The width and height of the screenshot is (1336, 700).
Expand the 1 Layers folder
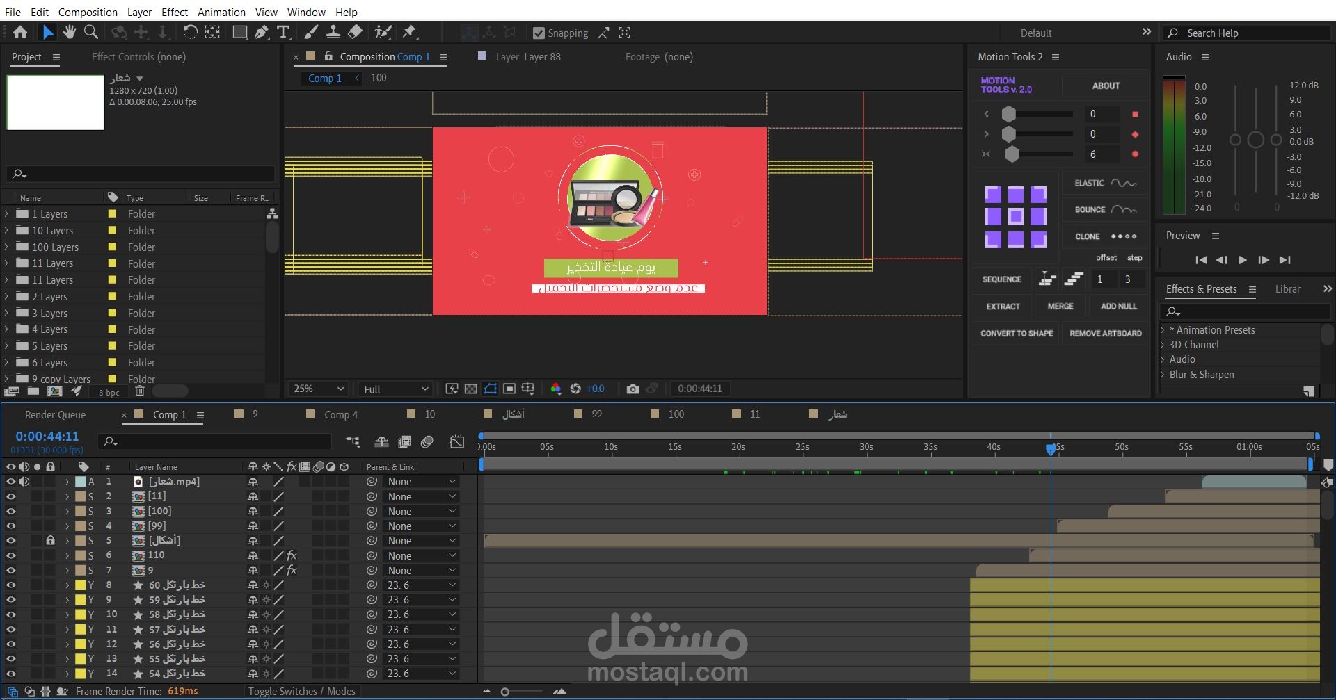click(7, 213)
